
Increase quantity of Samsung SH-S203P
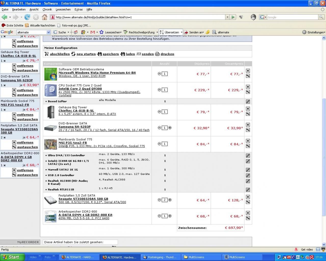(x=170, y=128)
